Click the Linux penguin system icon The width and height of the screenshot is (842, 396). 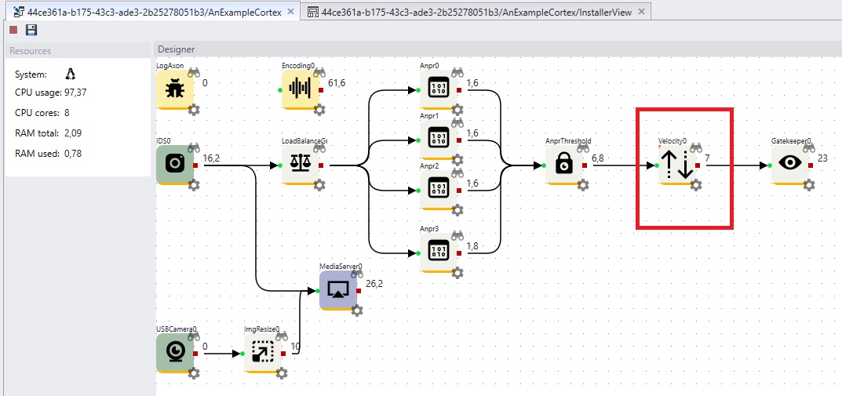tap(71, 74)
